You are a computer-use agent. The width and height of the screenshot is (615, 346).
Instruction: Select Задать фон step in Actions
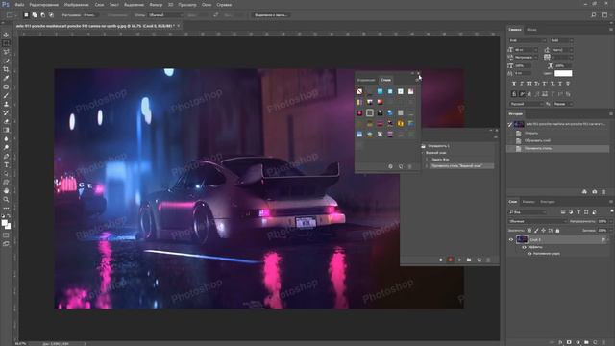click(440, 160)
